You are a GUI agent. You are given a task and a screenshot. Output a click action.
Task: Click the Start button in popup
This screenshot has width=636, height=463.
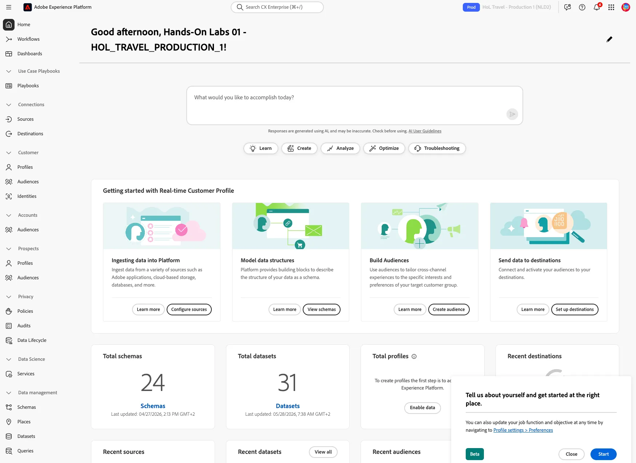[603, 454]
